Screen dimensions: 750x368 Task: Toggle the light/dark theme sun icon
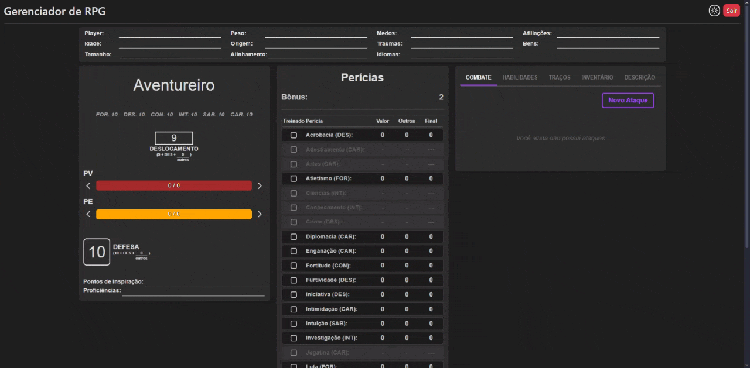(714, 11)
